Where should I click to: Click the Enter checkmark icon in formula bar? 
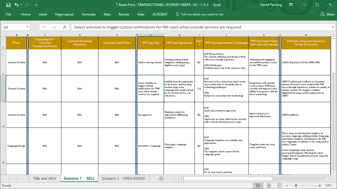click(x=55, y=27)
